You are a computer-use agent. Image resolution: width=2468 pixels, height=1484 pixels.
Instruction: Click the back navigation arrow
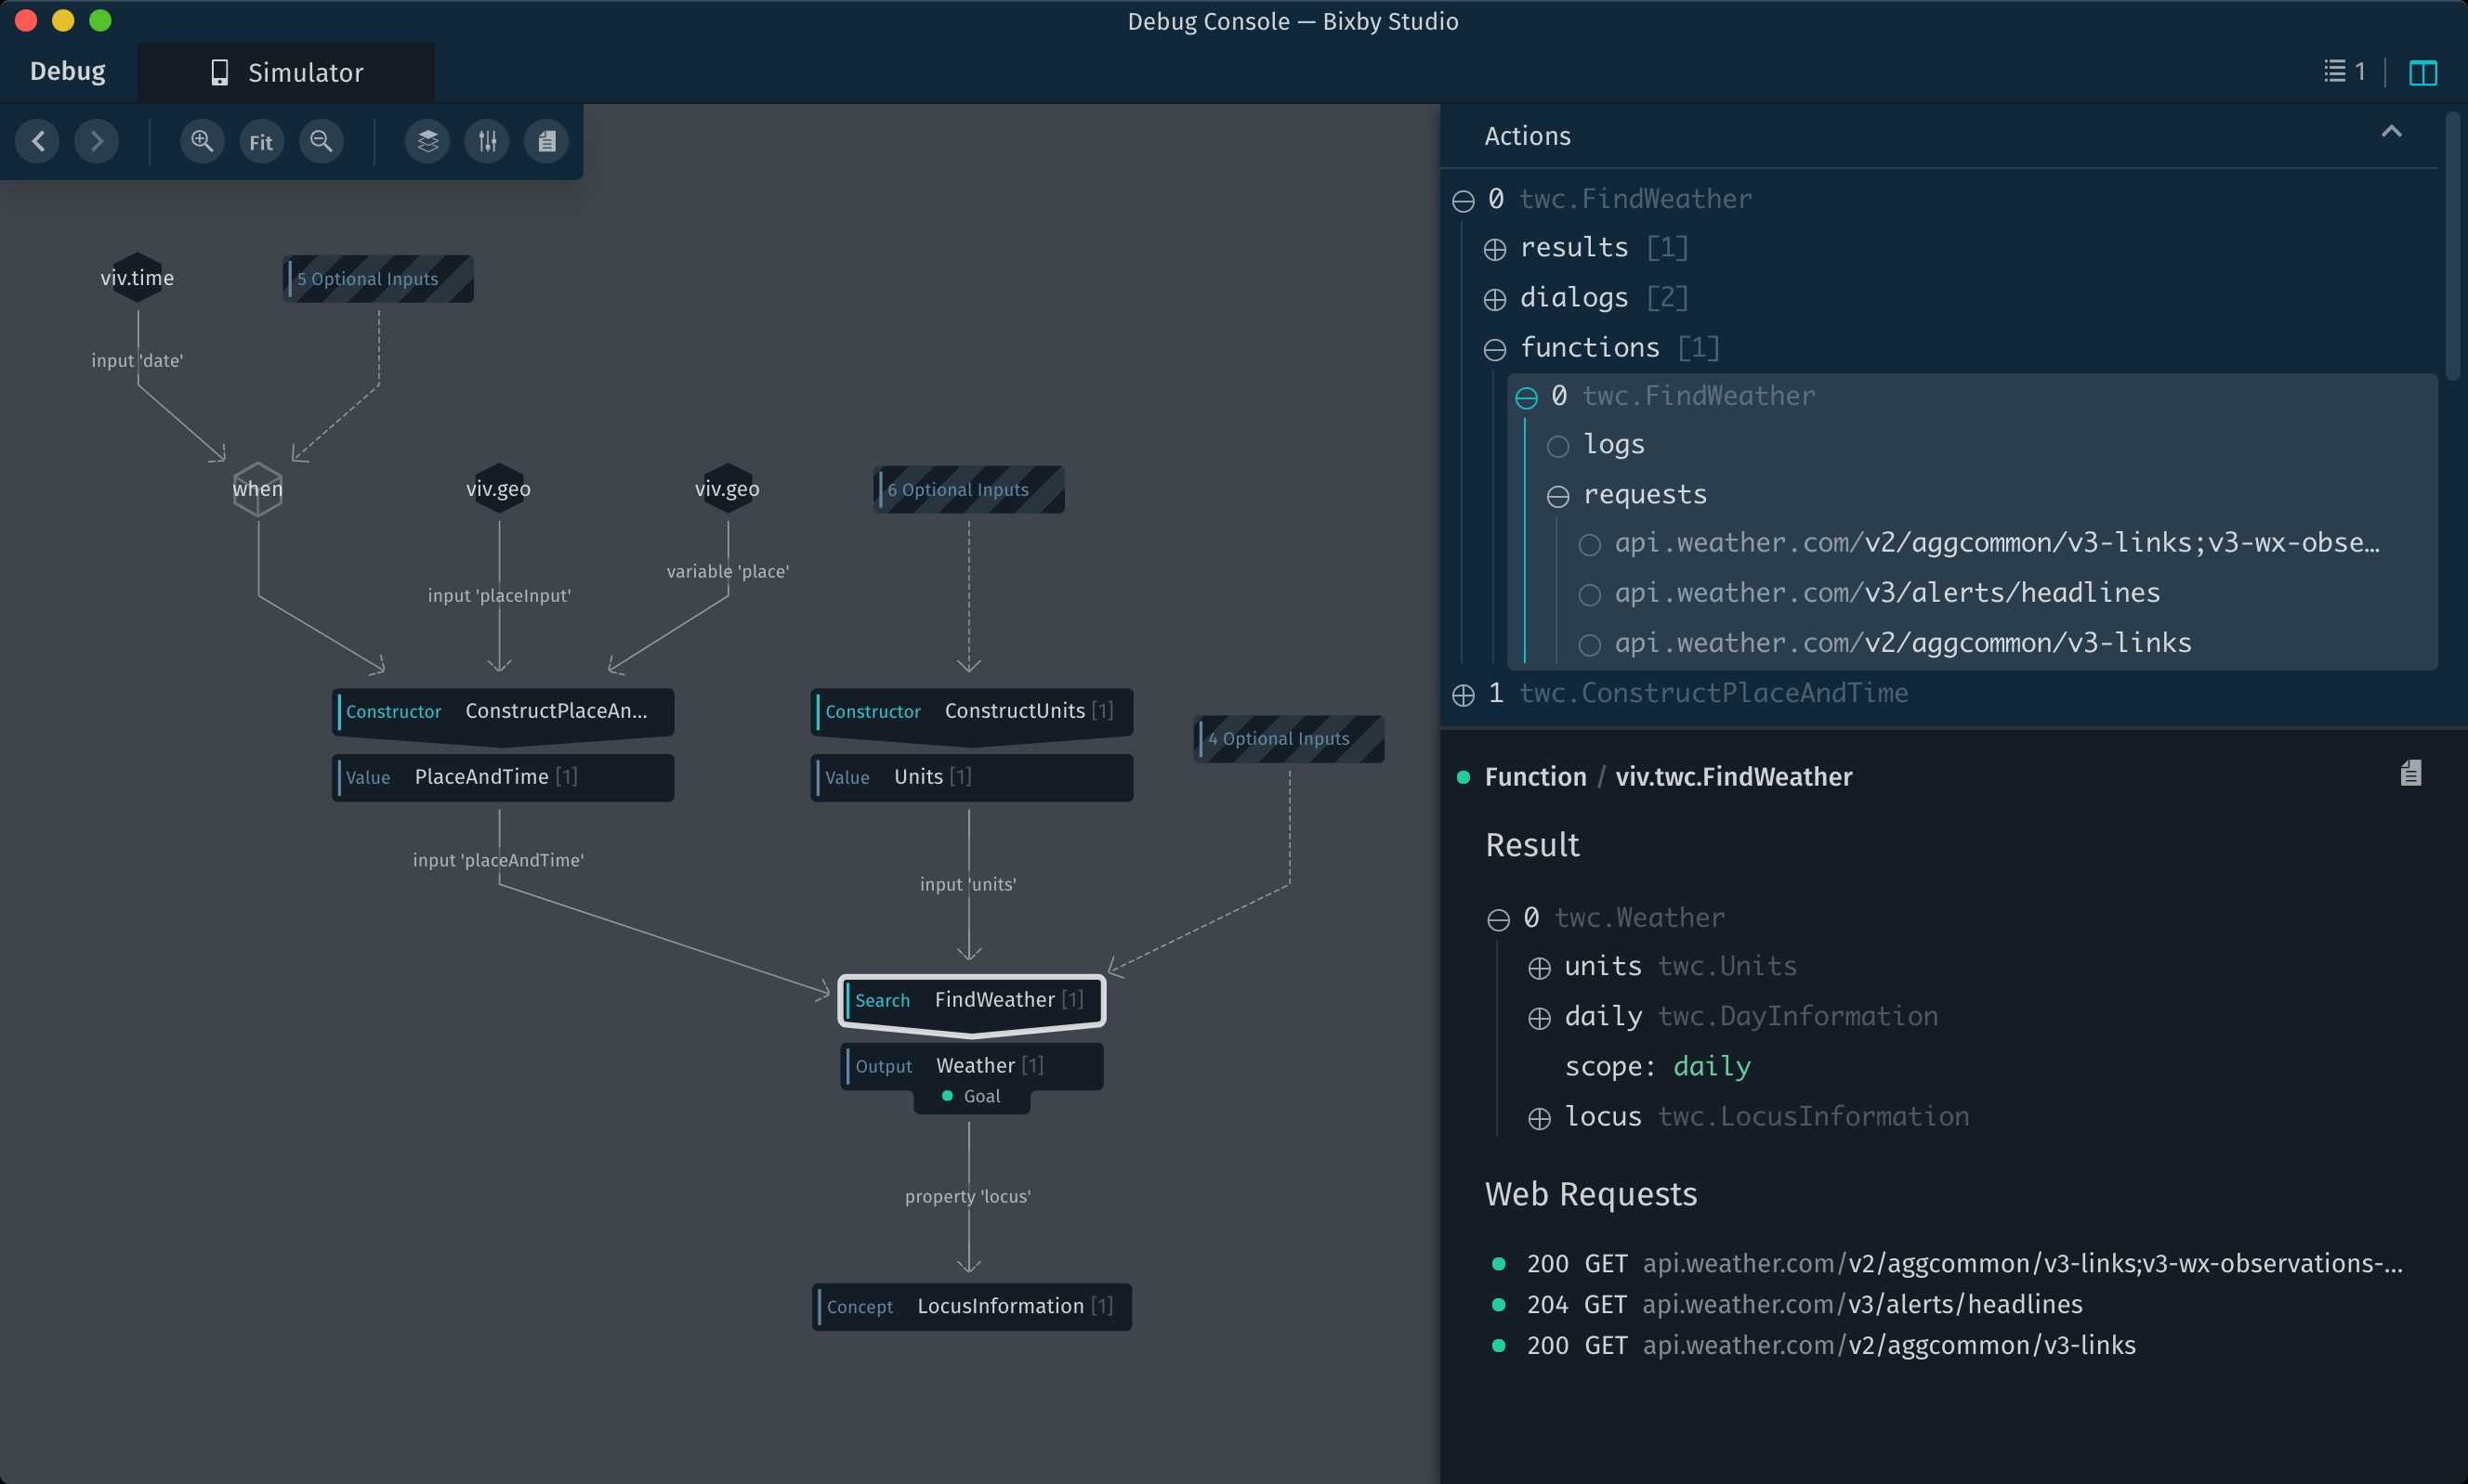coord(39,141)
